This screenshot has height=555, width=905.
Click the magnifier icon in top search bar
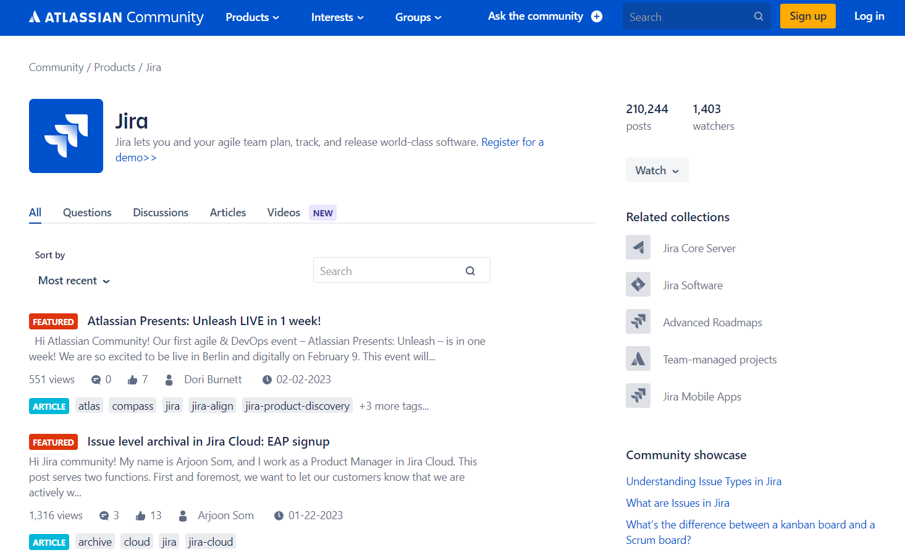[759, 17]
